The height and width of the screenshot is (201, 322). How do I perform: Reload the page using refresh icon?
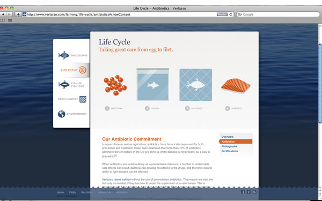(x=231, y=14)
